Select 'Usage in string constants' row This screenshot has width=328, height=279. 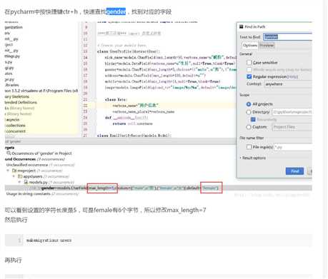coord(42,194)
